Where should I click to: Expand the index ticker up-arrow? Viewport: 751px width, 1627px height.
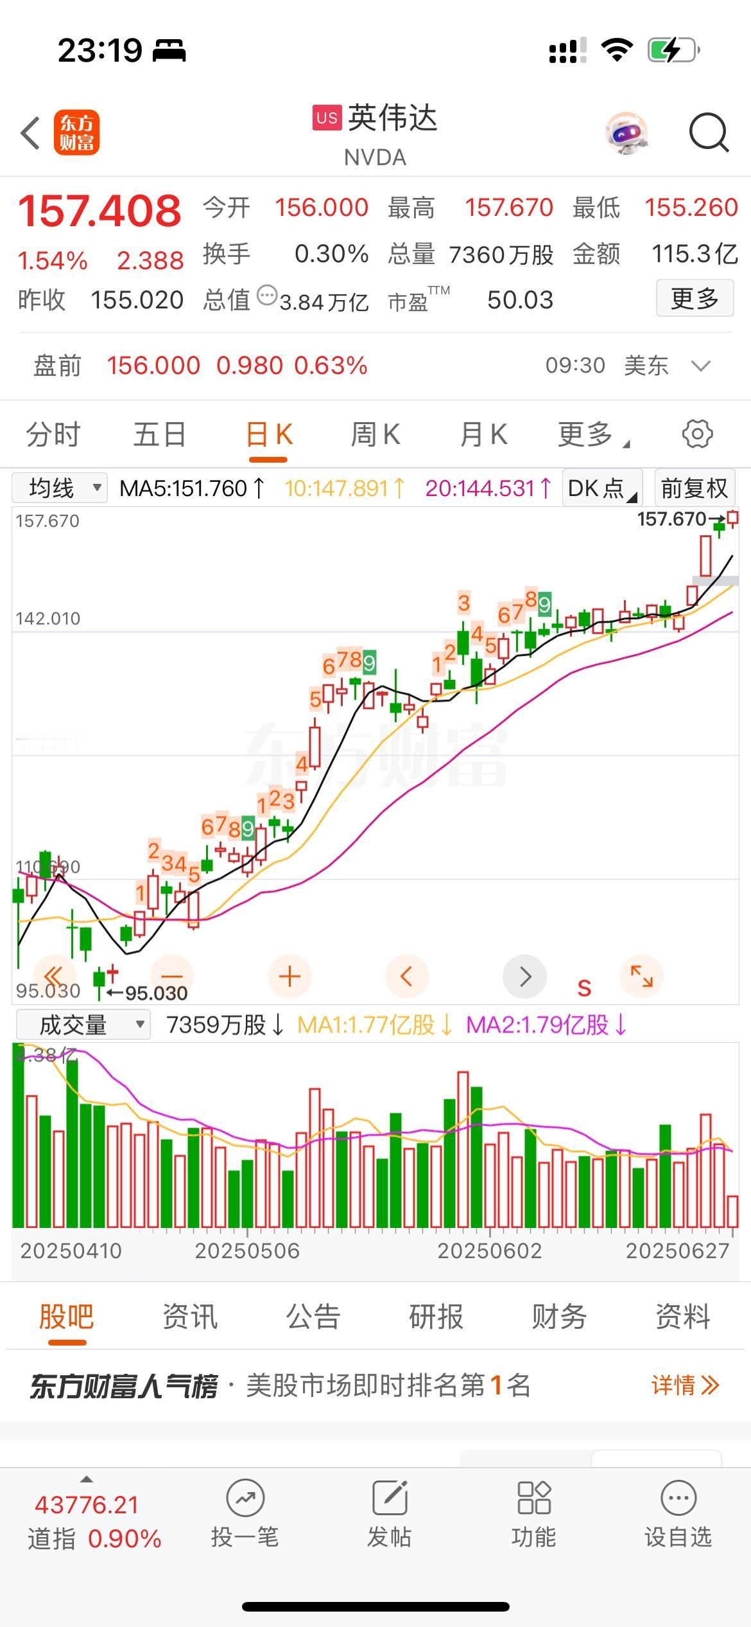(x=86, y=1479)
